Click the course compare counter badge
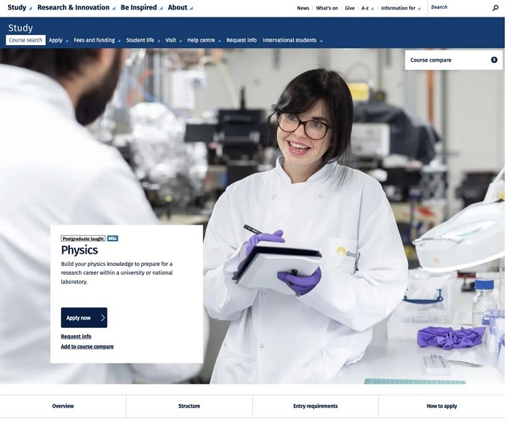 click(x=494, y=60)
